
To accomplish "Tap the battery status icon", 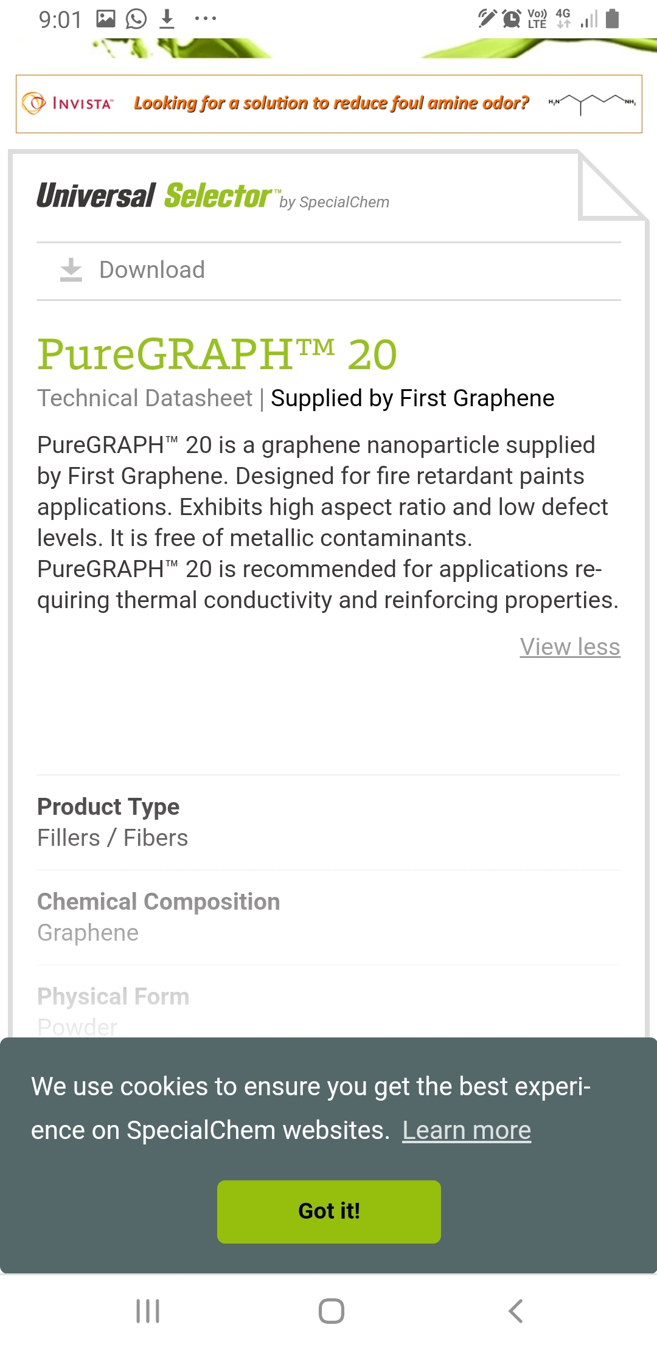I will tap(613, 19).
